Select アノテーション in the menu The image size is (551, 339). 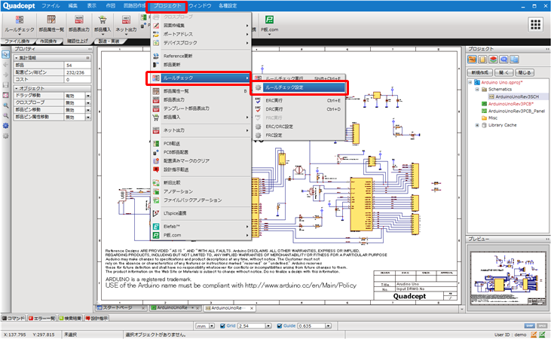tap(201, 191)
